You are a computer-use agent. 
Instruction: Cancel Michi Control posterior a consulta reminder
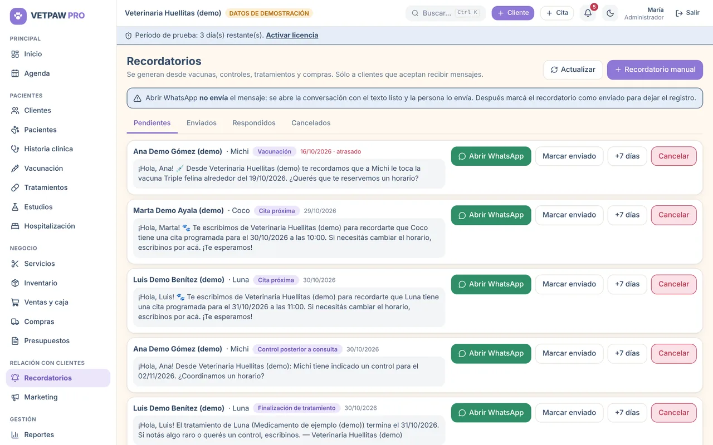673,353
